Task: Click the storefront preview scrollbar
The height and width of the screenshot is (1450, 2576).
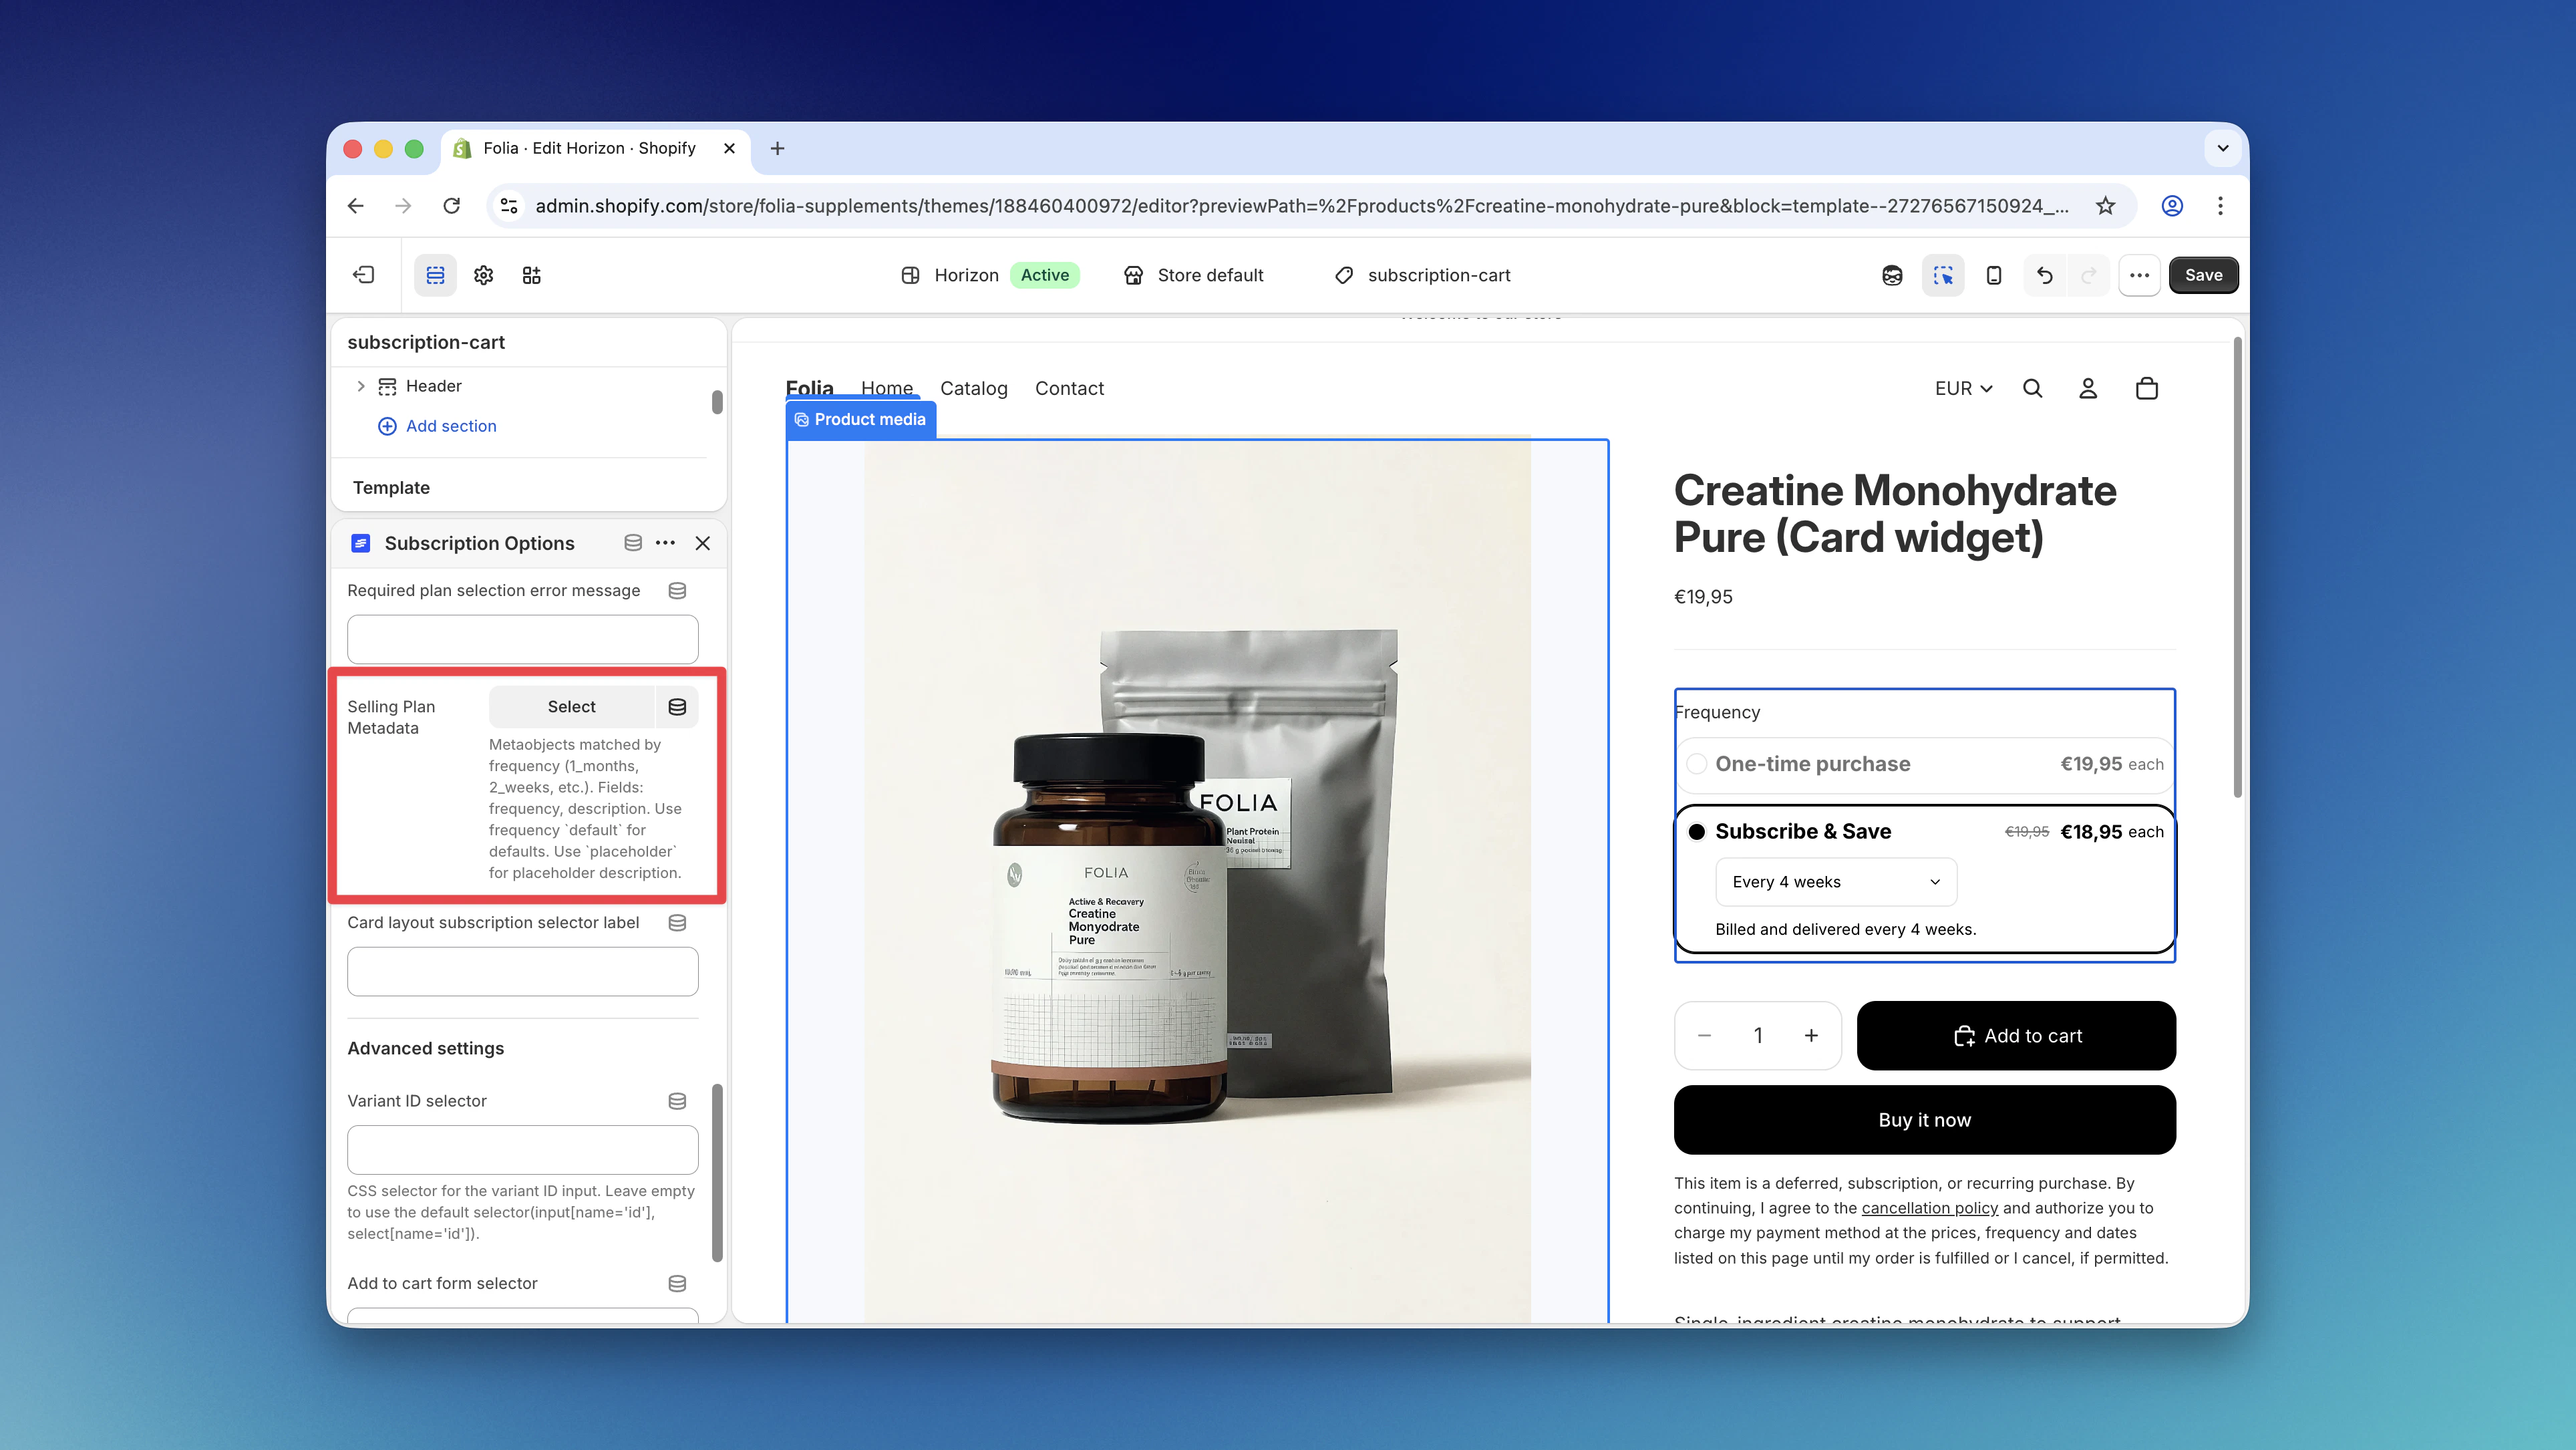Action: [2237, 568]
